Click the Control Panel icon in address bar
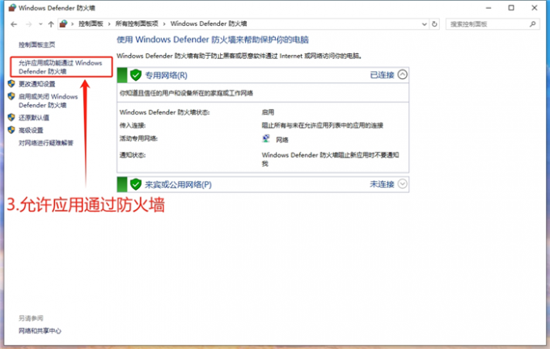550x349 pixels. point(63,23)
